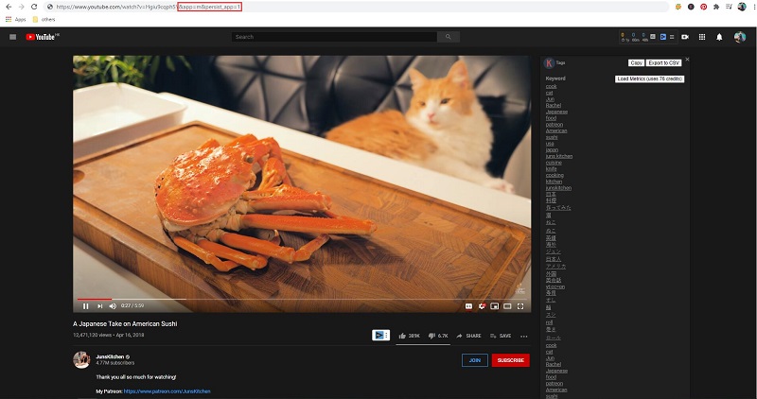Skip to the next video
This screenshot has width=757, height=399.
100,306
